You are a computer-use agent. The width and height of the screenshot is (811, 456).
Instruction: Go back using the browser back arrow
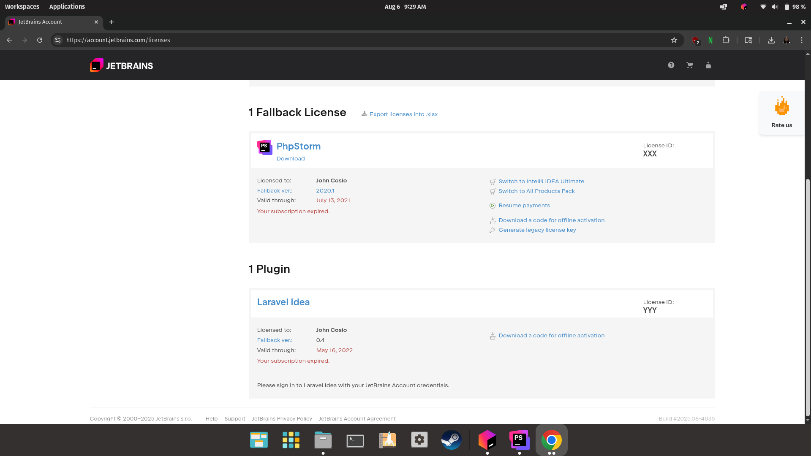click(x=9, y=40)
